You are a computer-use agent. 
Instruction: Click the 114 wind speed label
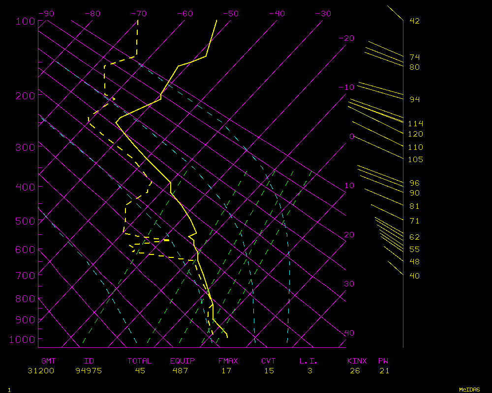click(416, 124)
